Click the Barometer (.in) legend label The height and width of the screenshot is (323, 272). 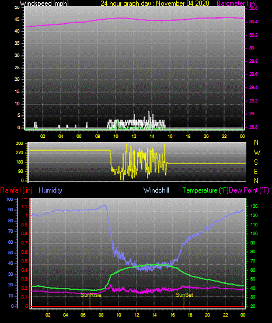(x=236, y=3)
